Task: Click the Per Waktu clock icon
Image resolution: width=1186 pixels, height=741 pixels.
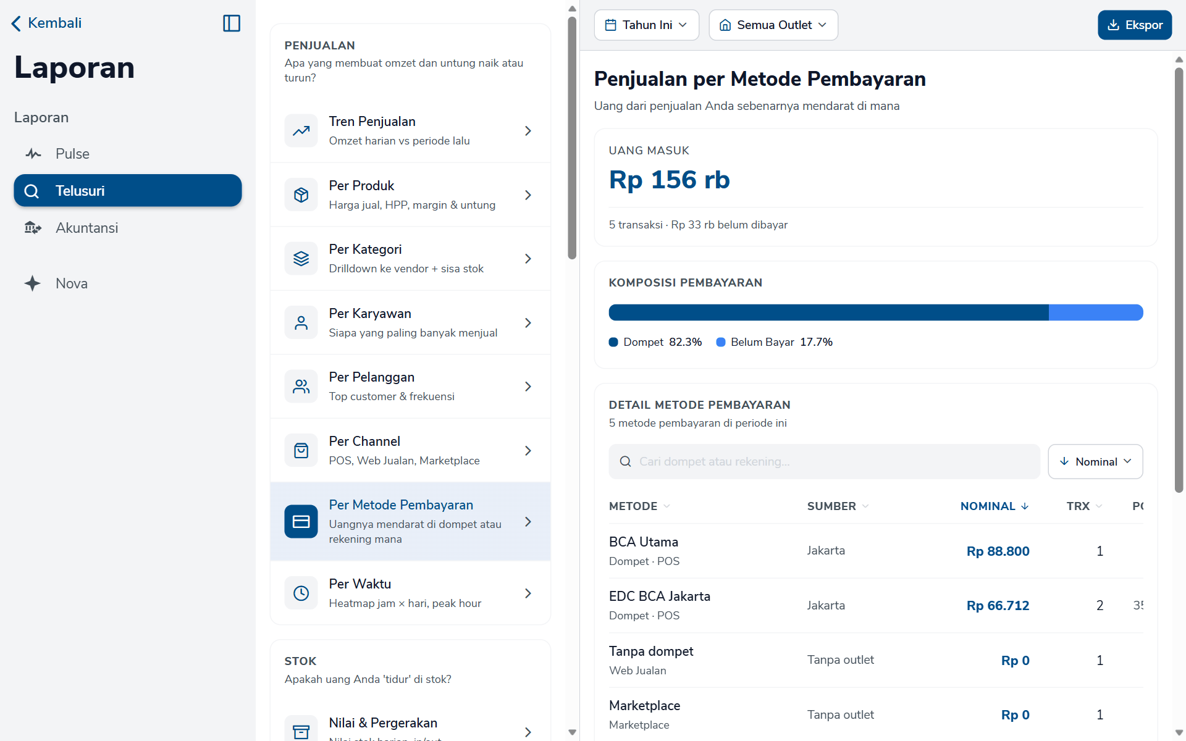Action: (x=301, y=593)
